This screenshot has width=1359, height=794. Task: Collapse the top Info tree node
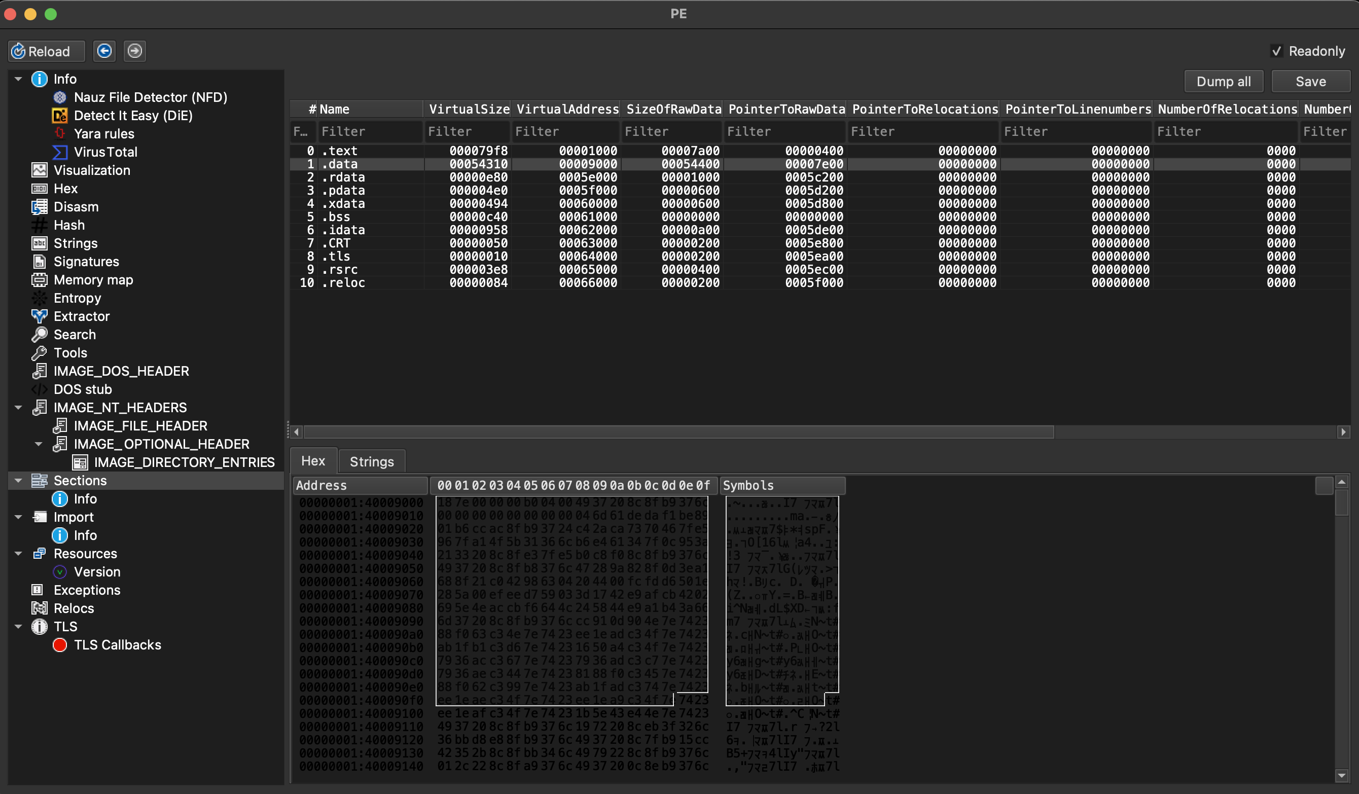(x=18, y=79)
